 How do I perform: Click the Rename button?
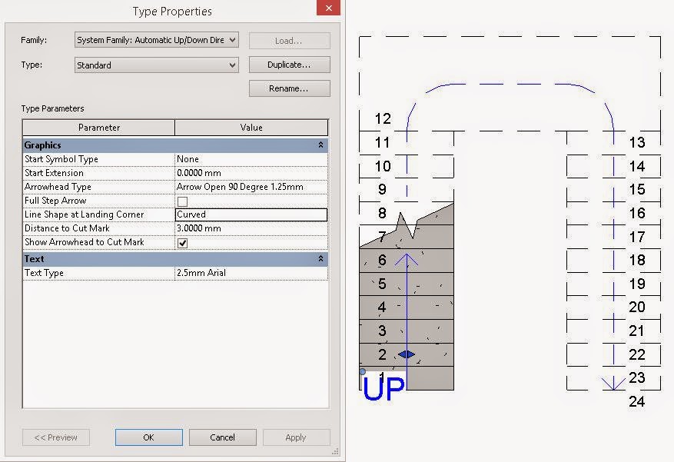289,88
